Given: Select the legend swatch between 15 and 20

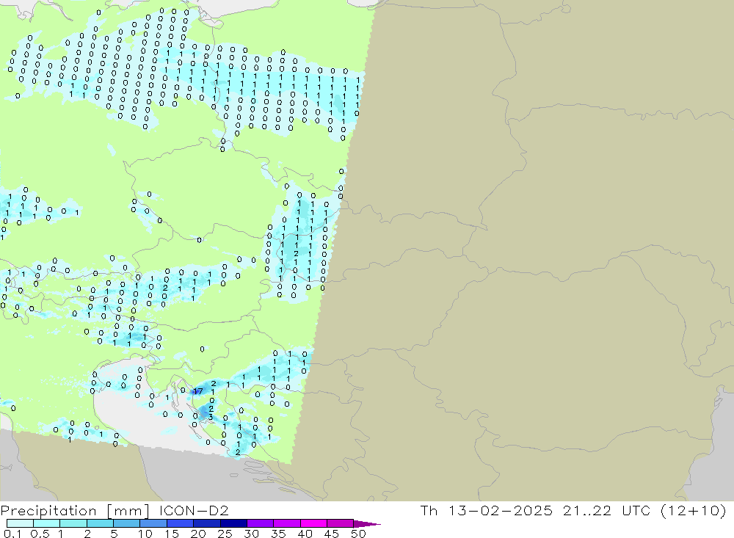Looking at the screenshot, I should 180,523.
